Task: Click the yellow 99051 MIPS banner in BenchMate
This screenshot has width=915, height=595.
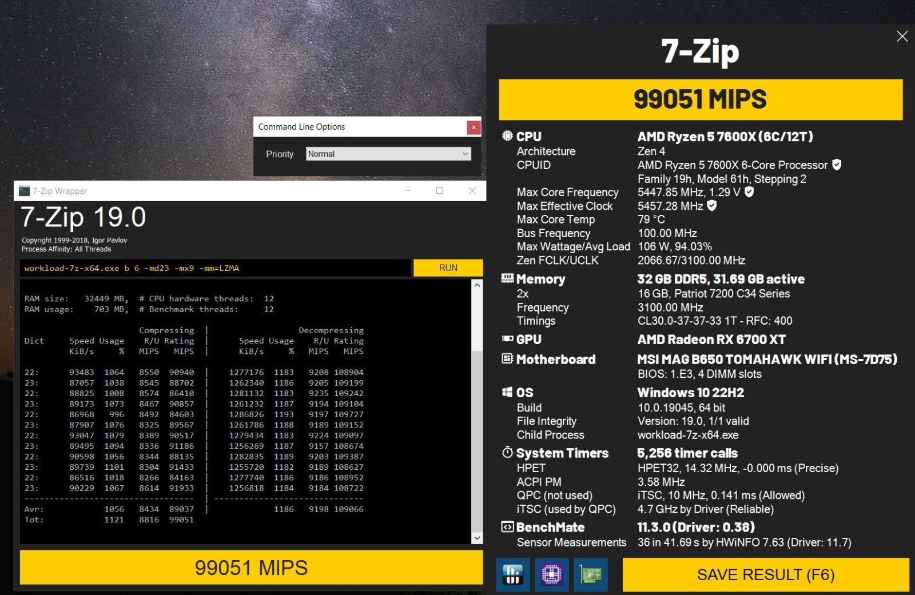Action: point(701,99)
